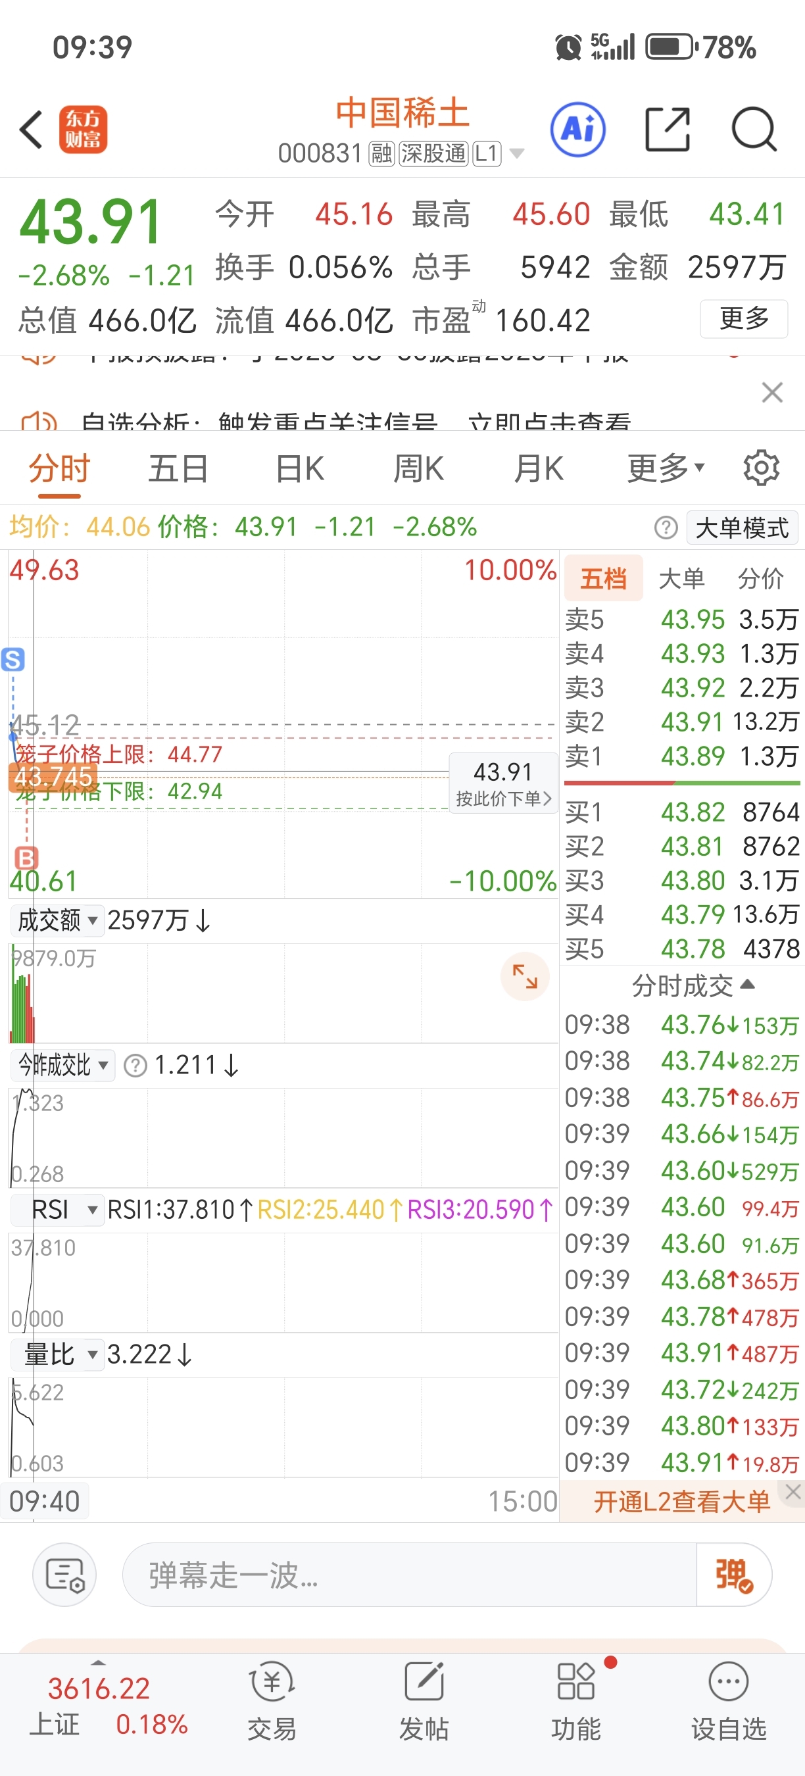The width and height of the screenshot is (805, 1776).
Task: Close the announcement banner
Action: click(772, 392)
